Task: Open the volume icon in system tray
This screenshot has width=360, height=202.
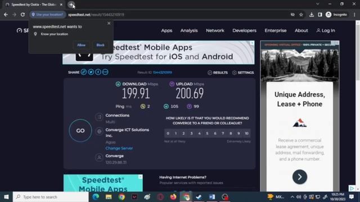Action: tap(299, 197)
